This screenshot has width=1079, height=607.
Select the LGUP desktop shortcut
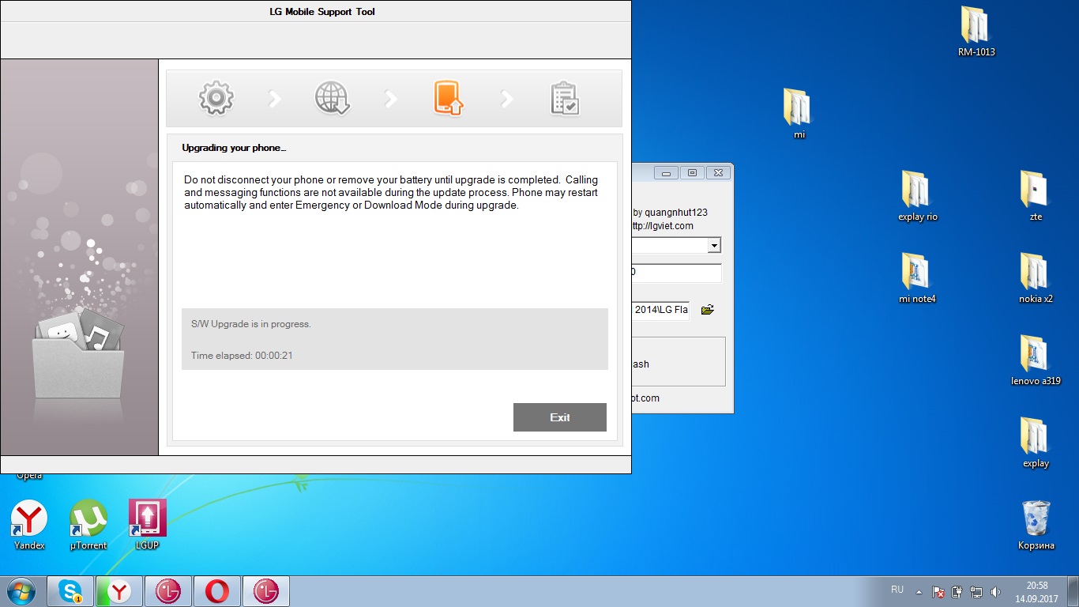coord(148,525)
